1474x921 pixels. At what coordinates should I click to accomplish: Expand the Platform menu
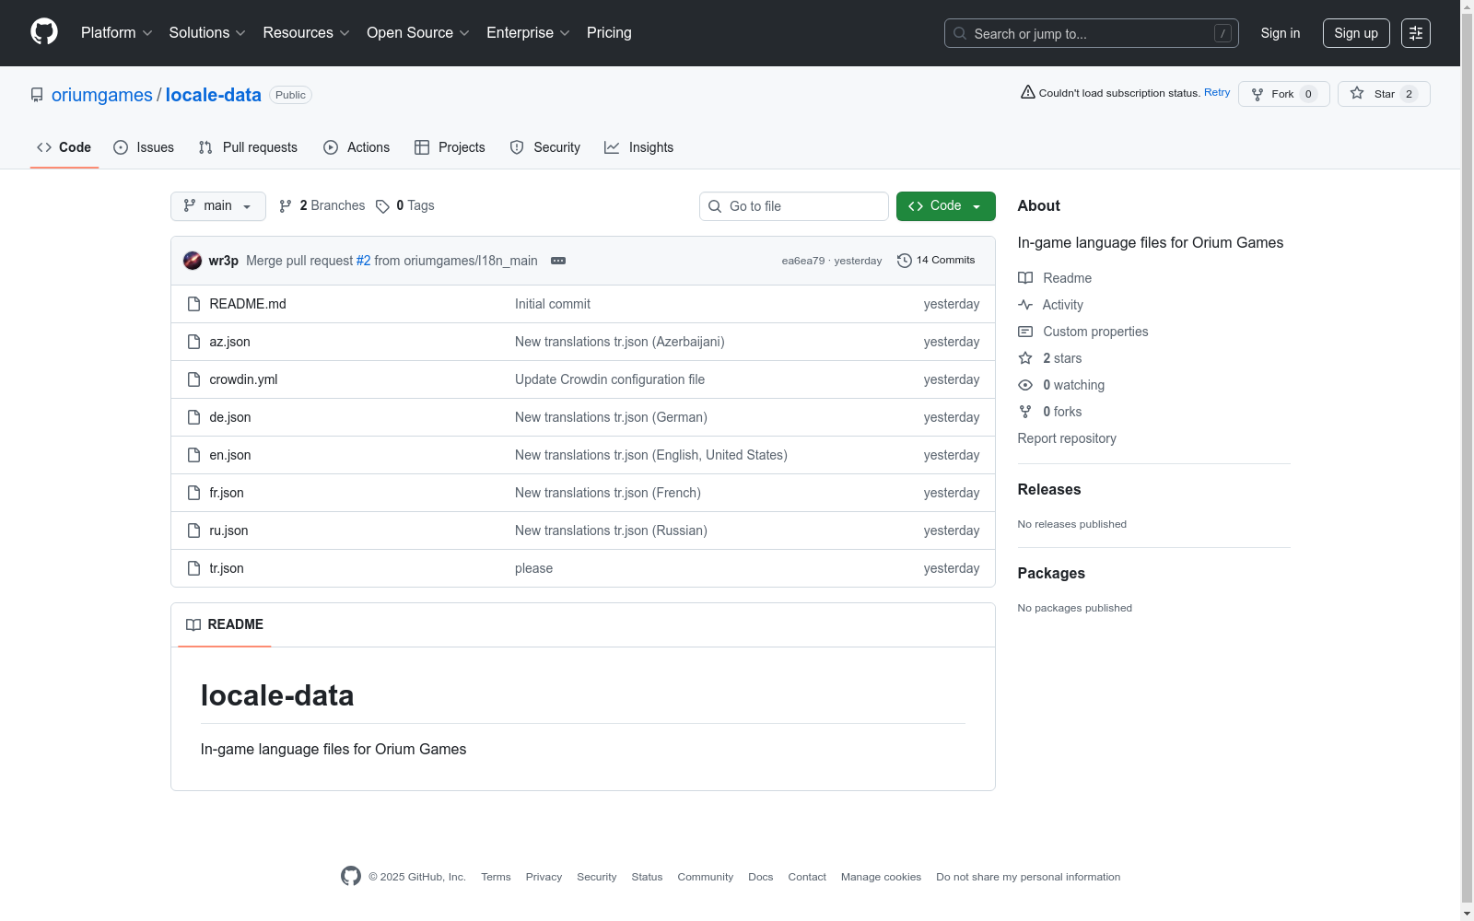117,32
